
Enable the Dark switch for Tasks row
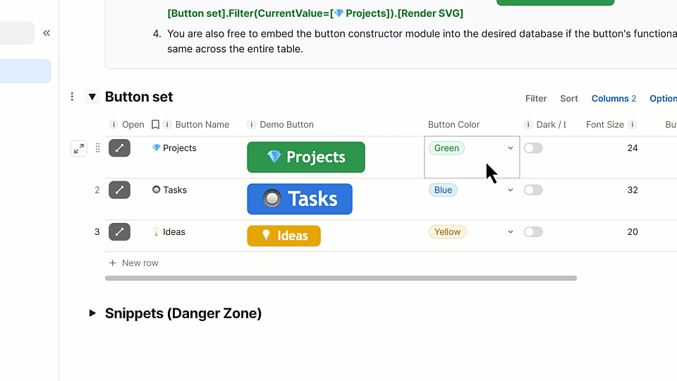coord(533,190)
